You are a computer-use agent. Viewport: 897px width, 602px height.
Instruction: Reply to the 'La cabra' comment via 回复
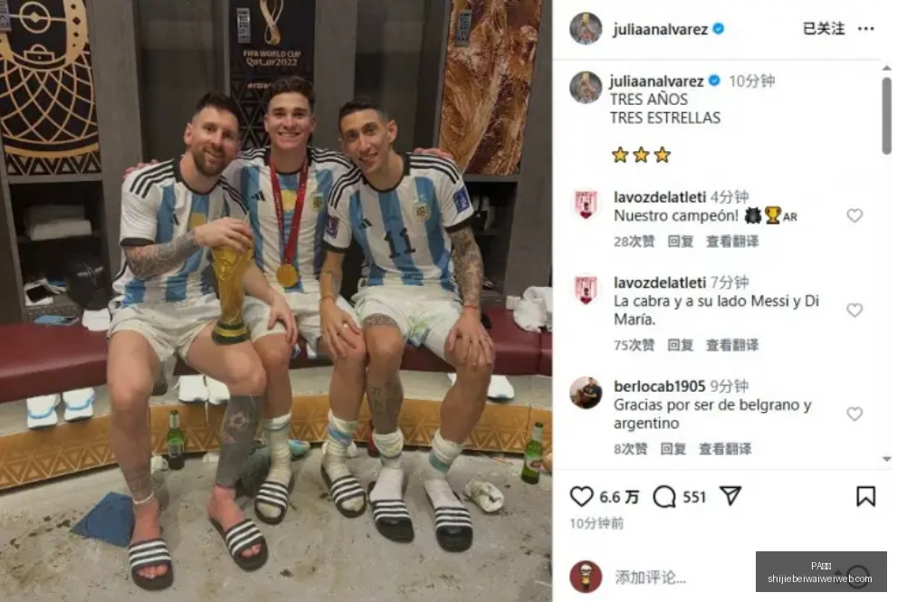(680, 345)
